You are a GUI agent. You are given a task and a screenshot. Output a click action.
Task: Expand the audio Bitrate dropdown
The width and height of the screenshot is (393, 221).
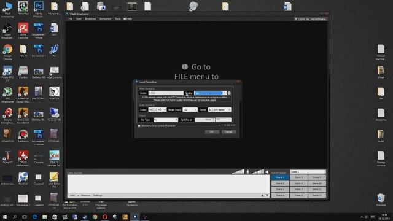[190, 109]
